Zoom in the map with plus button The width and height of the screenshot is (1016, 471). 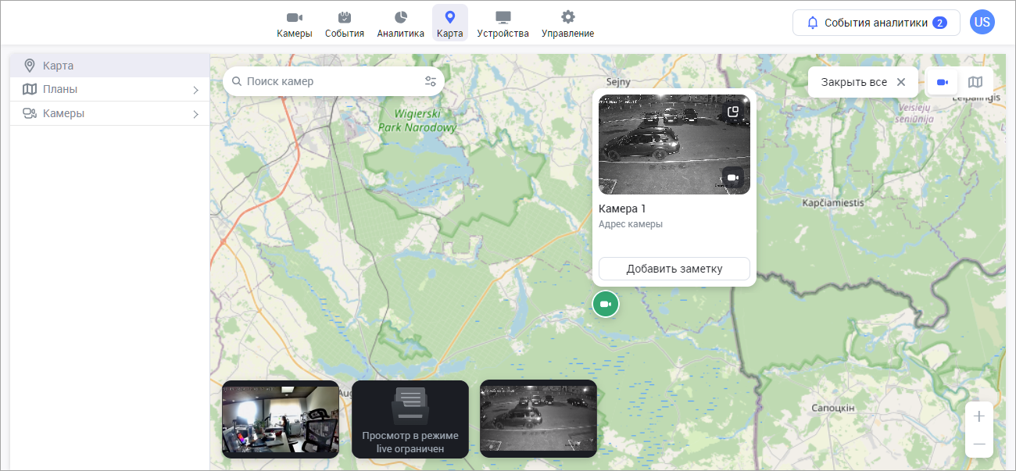click(x=978, y=416)
